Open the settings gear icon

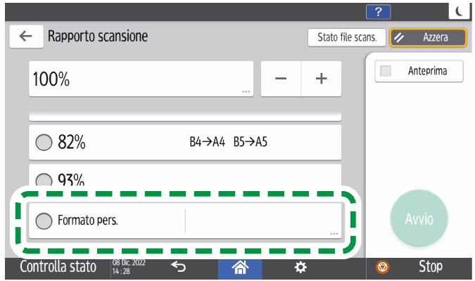point(300,267)
